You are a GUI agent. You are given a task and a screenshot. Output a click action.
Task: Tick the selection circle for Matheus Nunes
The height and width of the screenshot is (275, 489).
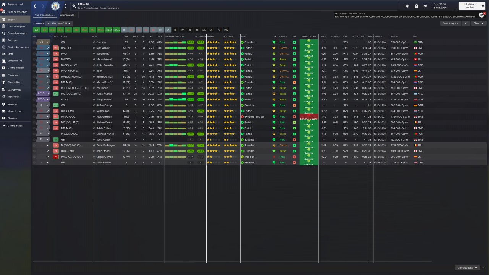(34, 134)
